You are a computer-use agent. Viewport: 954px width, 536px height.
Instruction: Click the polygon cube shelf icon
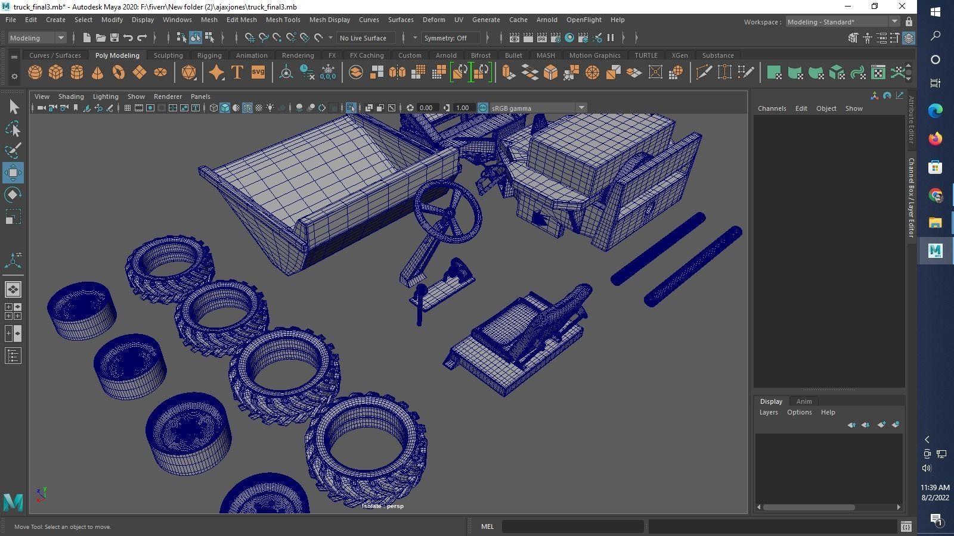pyautogui.click(x=55, y=73)
